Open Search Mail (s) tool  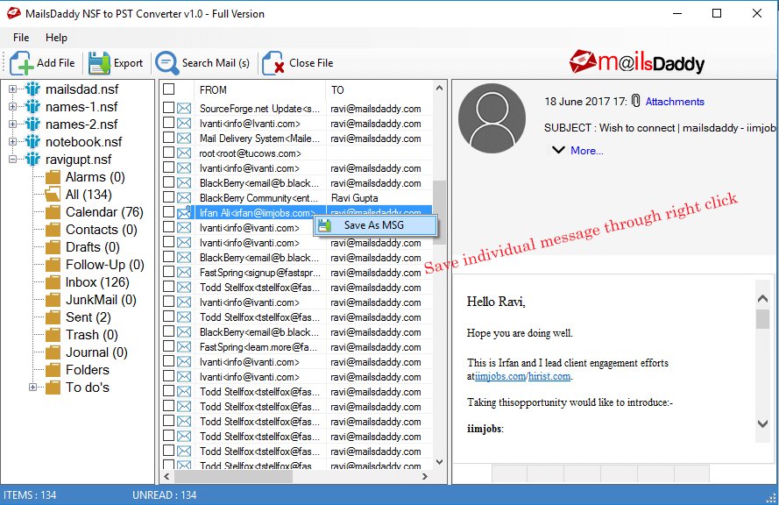[166, 63]
